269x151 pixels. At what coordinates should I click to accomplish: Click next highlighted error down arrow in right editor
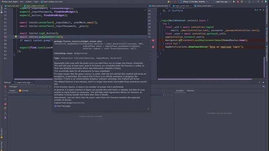click(x=264, y=10)
